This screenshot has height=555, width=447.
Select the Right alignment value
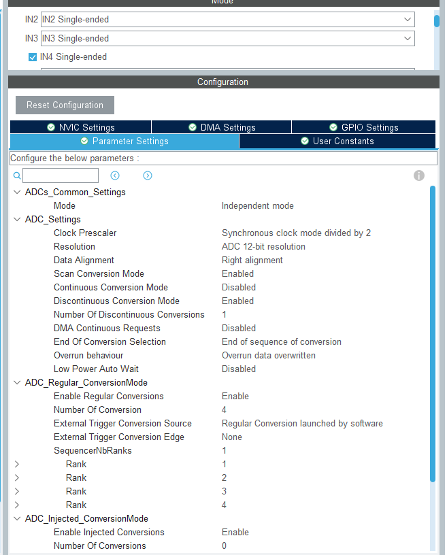coord(252,260)
